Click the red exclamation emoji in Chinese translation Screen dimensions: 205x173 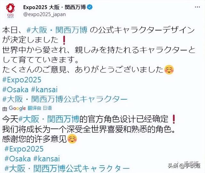174,119
